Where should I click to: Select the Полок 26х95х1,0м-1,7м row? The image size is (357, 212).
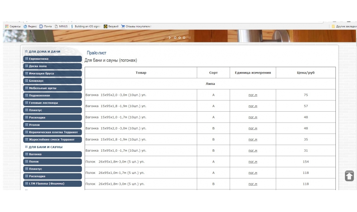click(x=210, y=173)
